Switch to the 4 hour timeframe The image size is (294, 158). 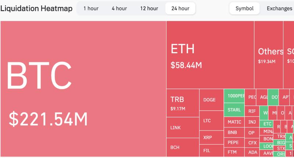[119, 8]
